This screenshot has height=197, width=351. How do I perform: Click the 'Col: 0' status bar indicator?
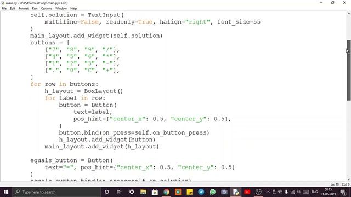[346, 184]
